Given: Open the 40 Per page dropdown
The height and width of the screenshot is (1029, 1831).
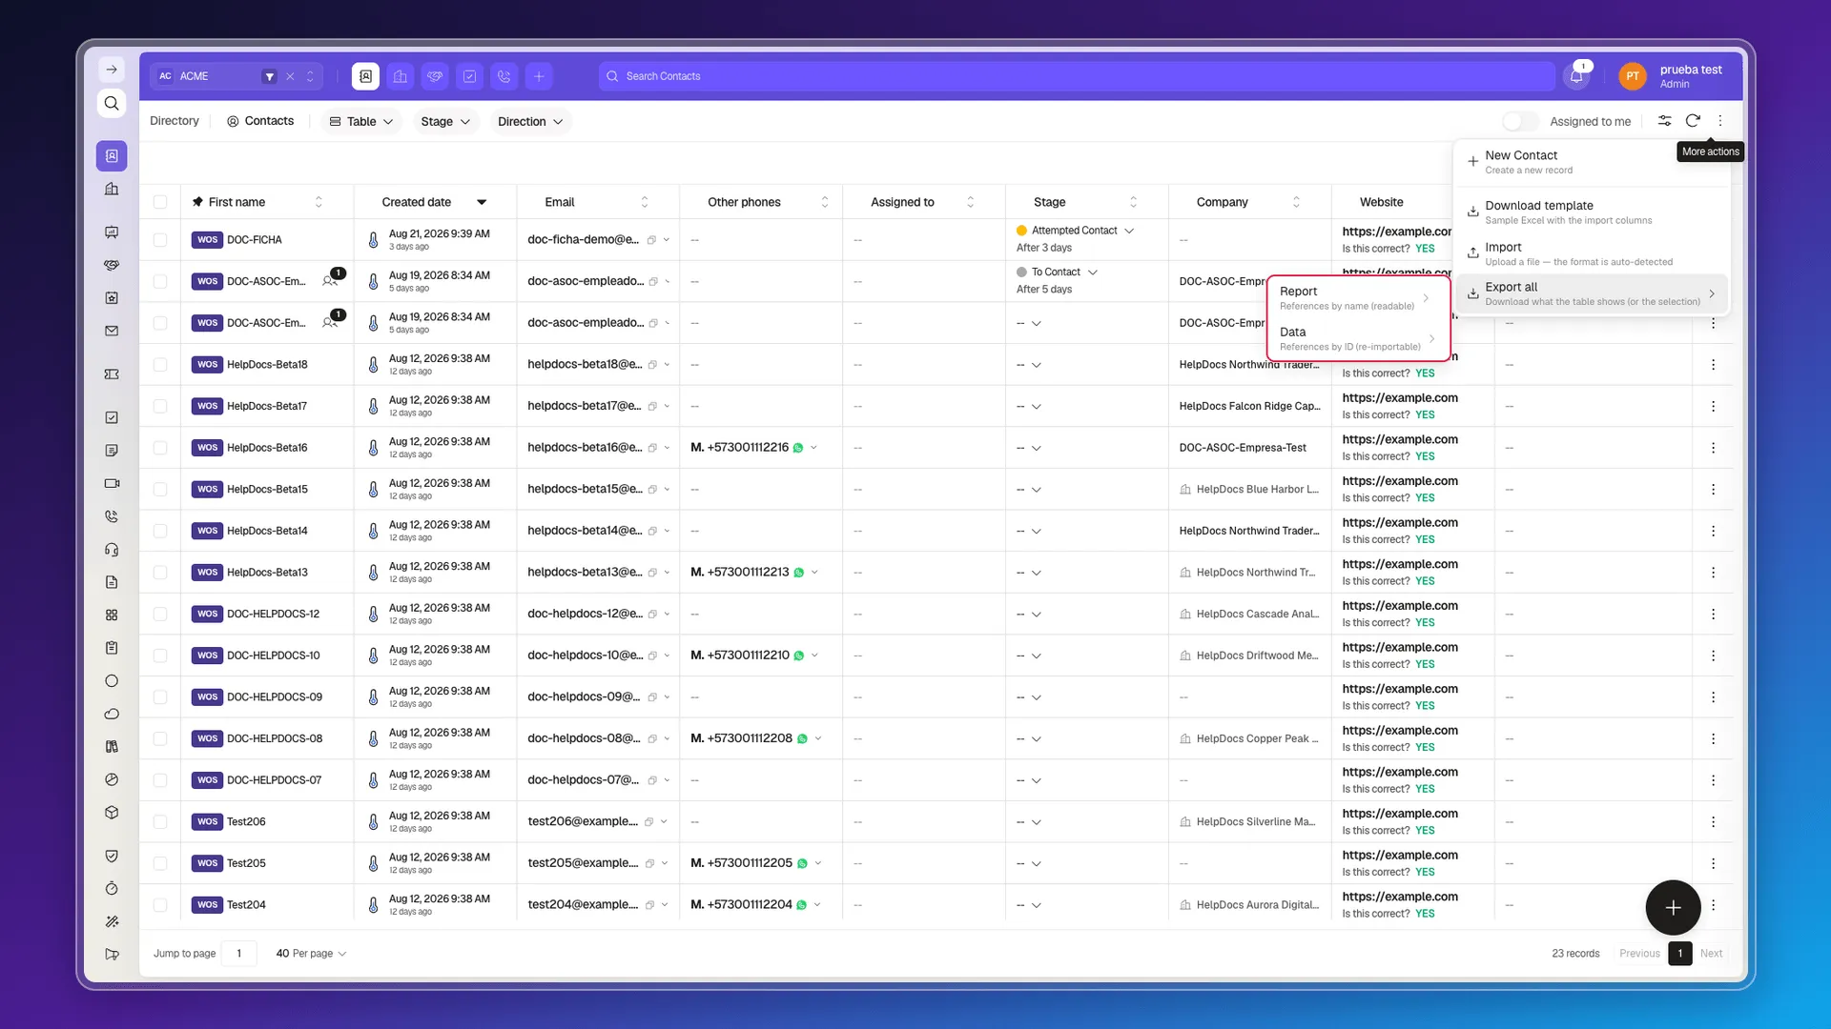Looking at the screenshot, I should click(x=311, y=954).
